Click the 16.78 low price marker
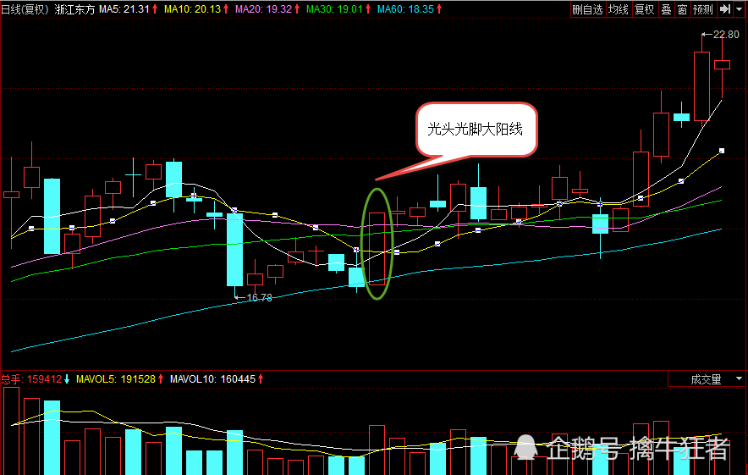 pyautogui.click(x=254, y=298)
